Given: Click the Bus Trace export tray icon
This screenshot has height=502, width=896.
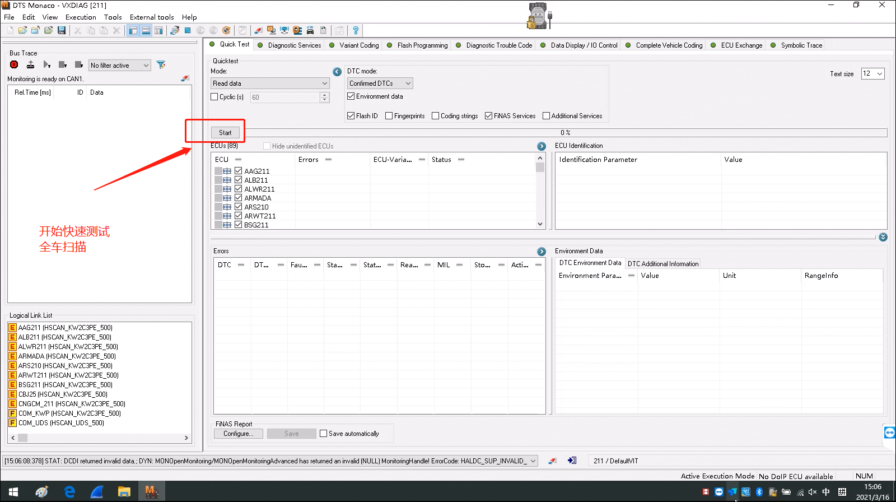Looking at the screenshot, I should point(30,65).
